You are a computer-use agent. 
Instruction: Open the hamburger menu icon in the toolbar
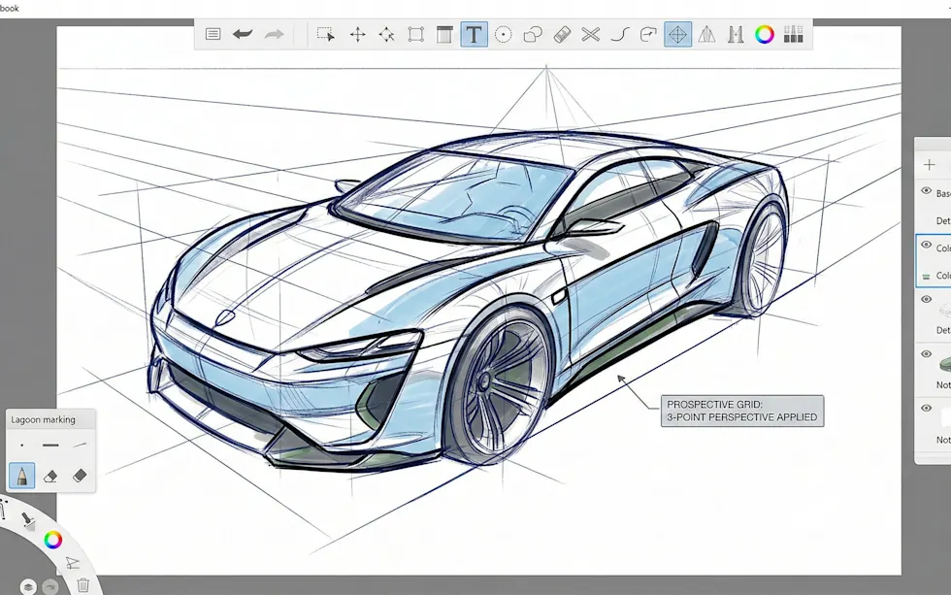[x=213, y=35]
